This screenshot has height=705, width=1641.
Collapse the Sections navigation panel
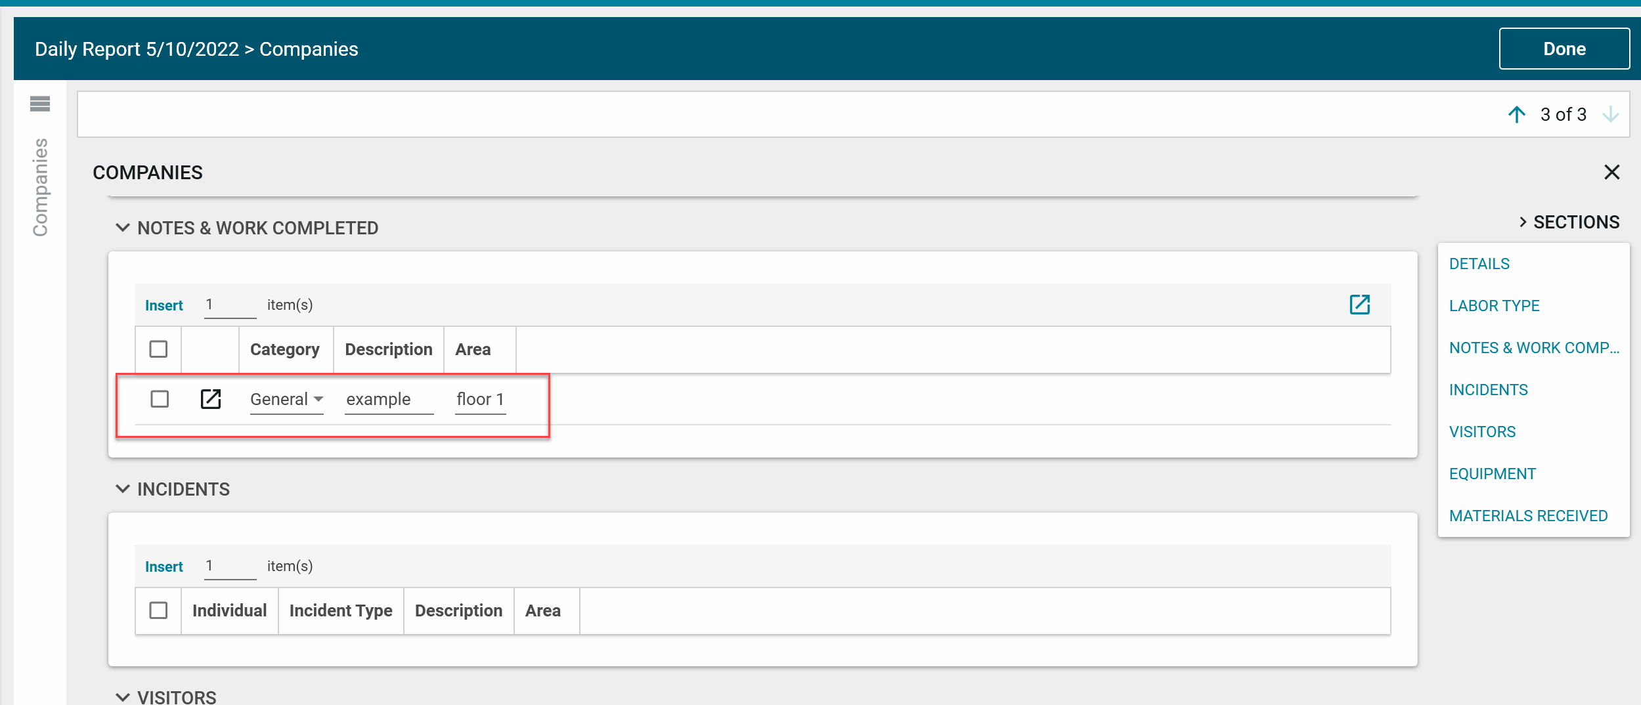pos(1522,223)
